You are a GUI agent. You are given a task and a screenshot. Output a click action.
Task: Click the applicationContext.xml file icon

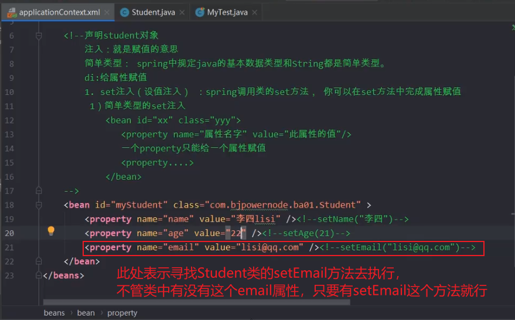click(12, 12)
